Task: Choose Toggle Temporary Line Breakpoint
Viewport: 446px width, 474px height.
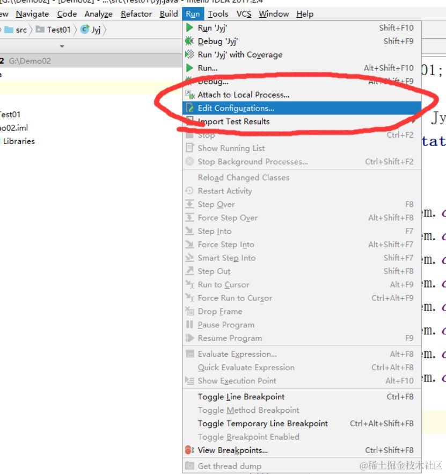Action: 302,423
